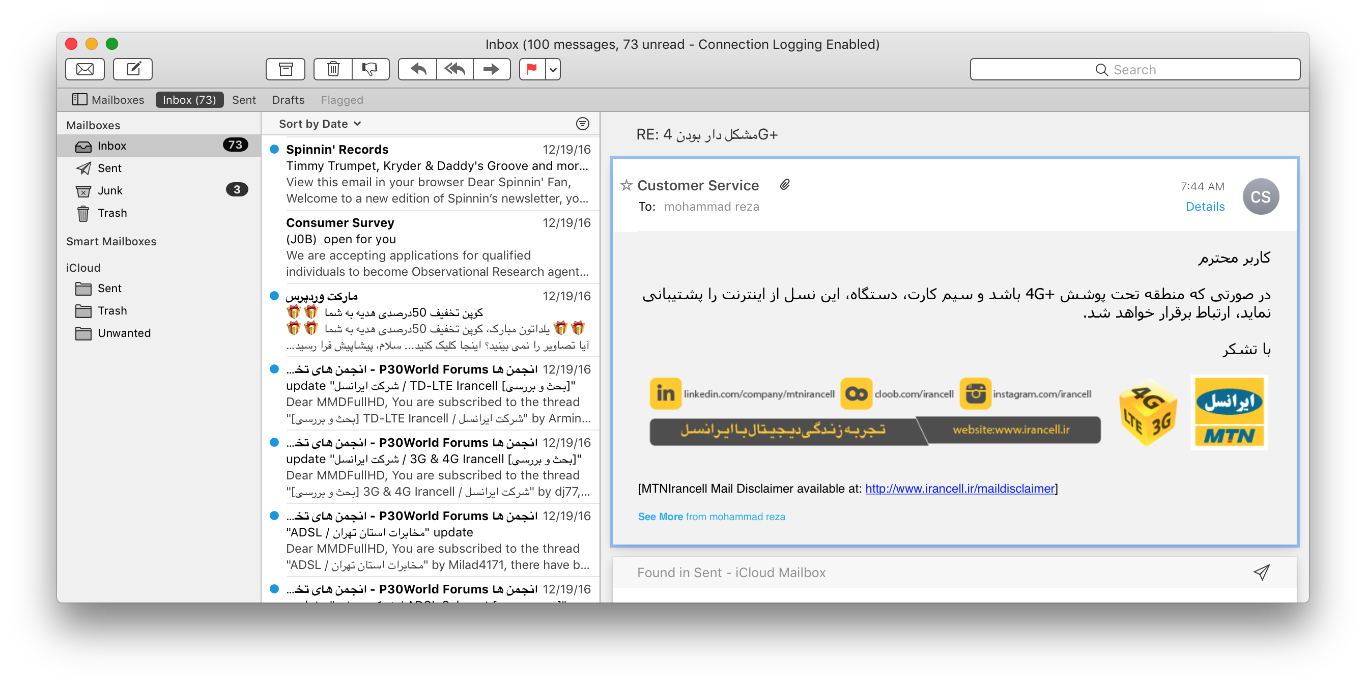Click Customer Service sender name
This screenshot has width=1366, height=684.
[x=698, y=185]
